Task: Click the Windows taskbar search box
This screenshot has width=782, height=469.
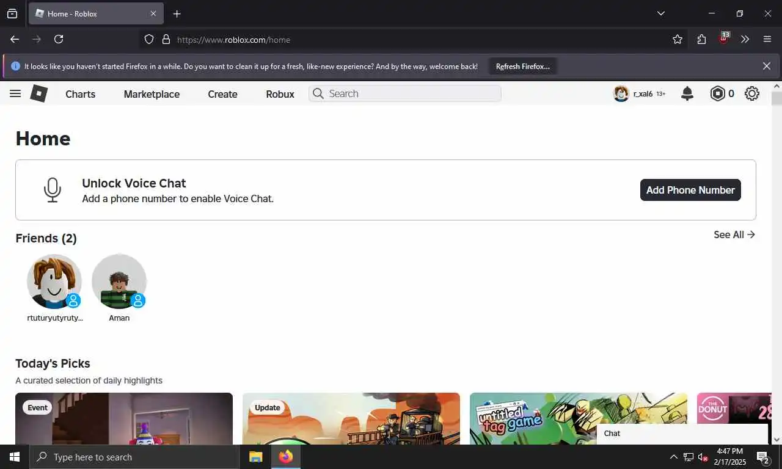Action: 134,457
